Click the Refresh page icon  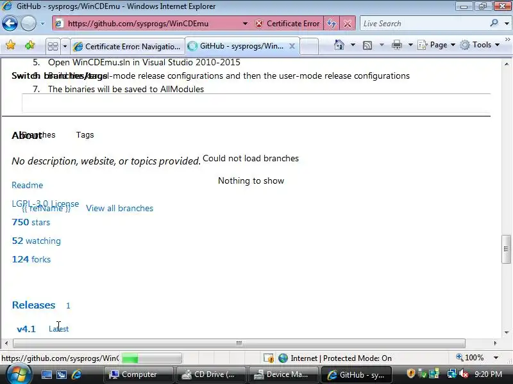click(332, 24)
